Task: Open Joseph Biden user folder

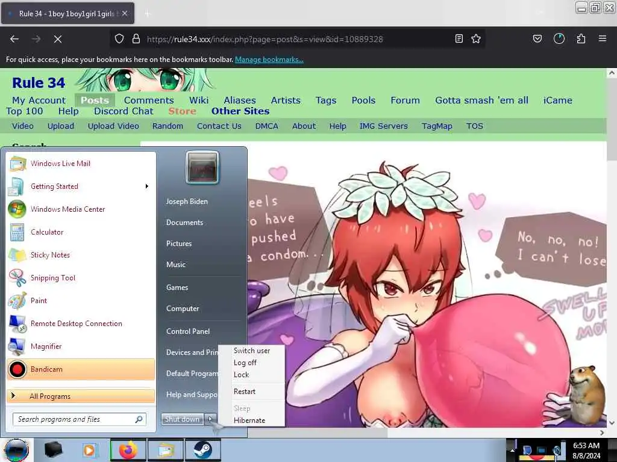Action: coord(187,202)
